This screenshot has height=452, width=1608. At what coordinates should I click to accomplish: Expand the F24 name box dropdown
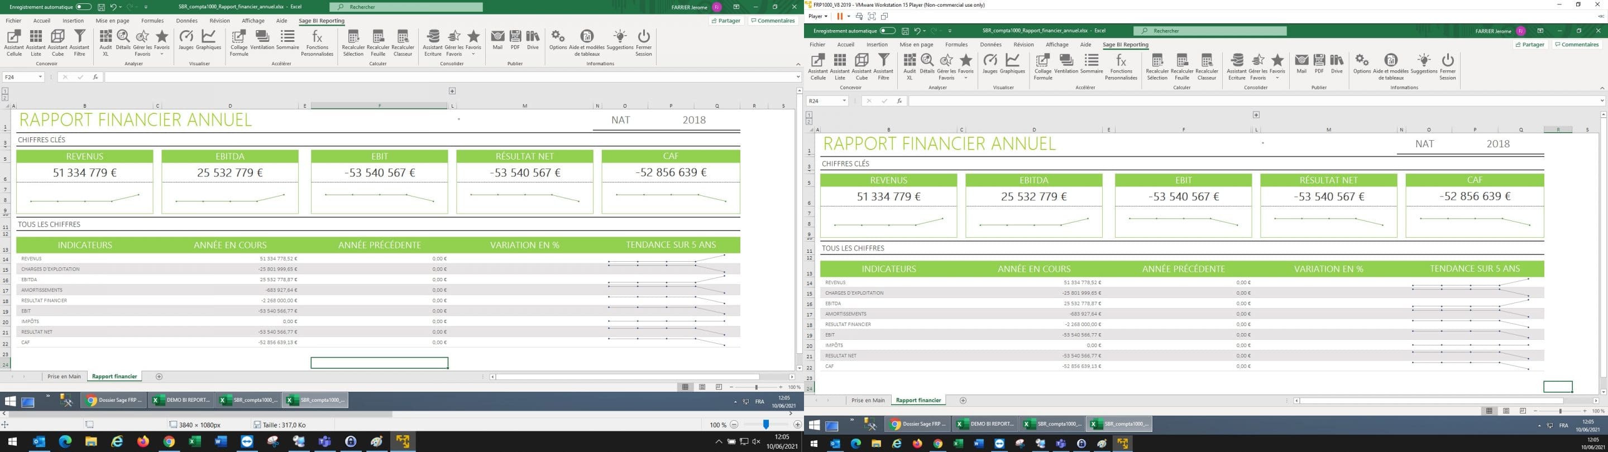pyautogui.click(x=40, y=77)
